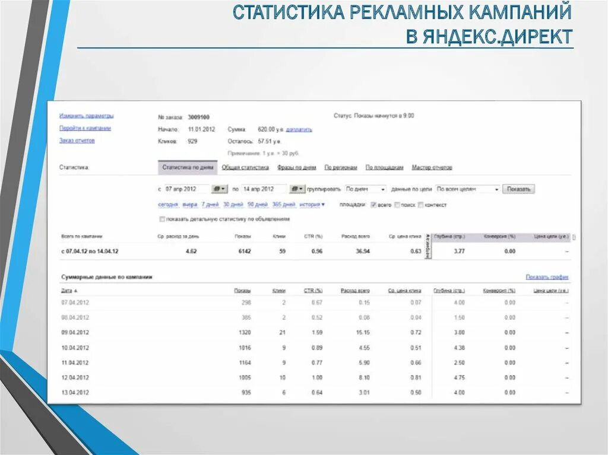
Task: Choose the '90 дней' period link
Action: 258,205
